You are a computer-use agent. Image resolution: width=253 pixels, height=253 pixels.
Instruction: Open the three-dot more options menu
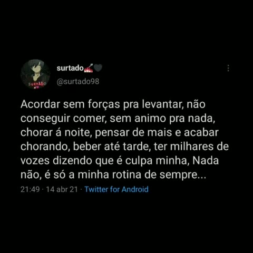click(x=228, y=68)
